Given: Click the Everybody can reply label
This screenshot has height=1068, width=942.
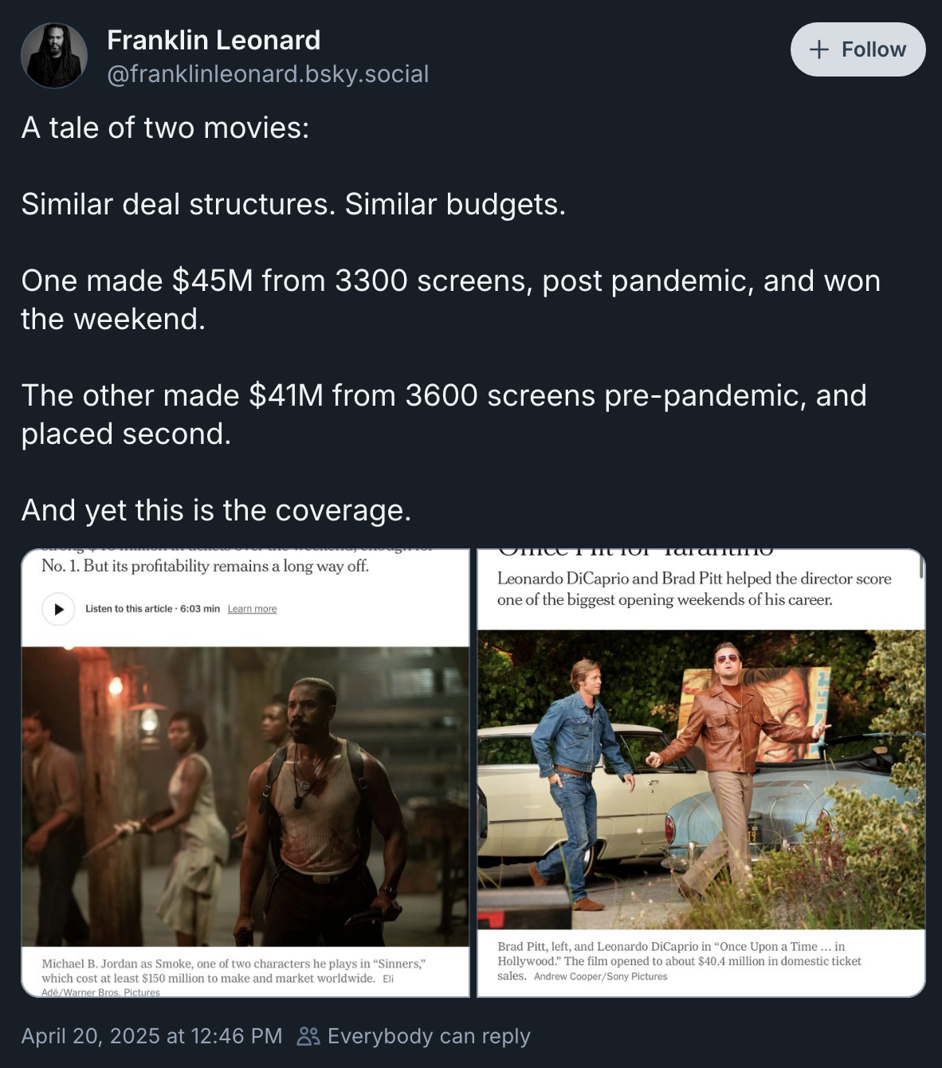Looking at the screenshot, I should (429, 1036).
